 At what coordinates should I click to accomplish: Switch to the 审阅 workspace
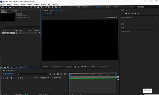pyautogui.click(x=108, y=7)
